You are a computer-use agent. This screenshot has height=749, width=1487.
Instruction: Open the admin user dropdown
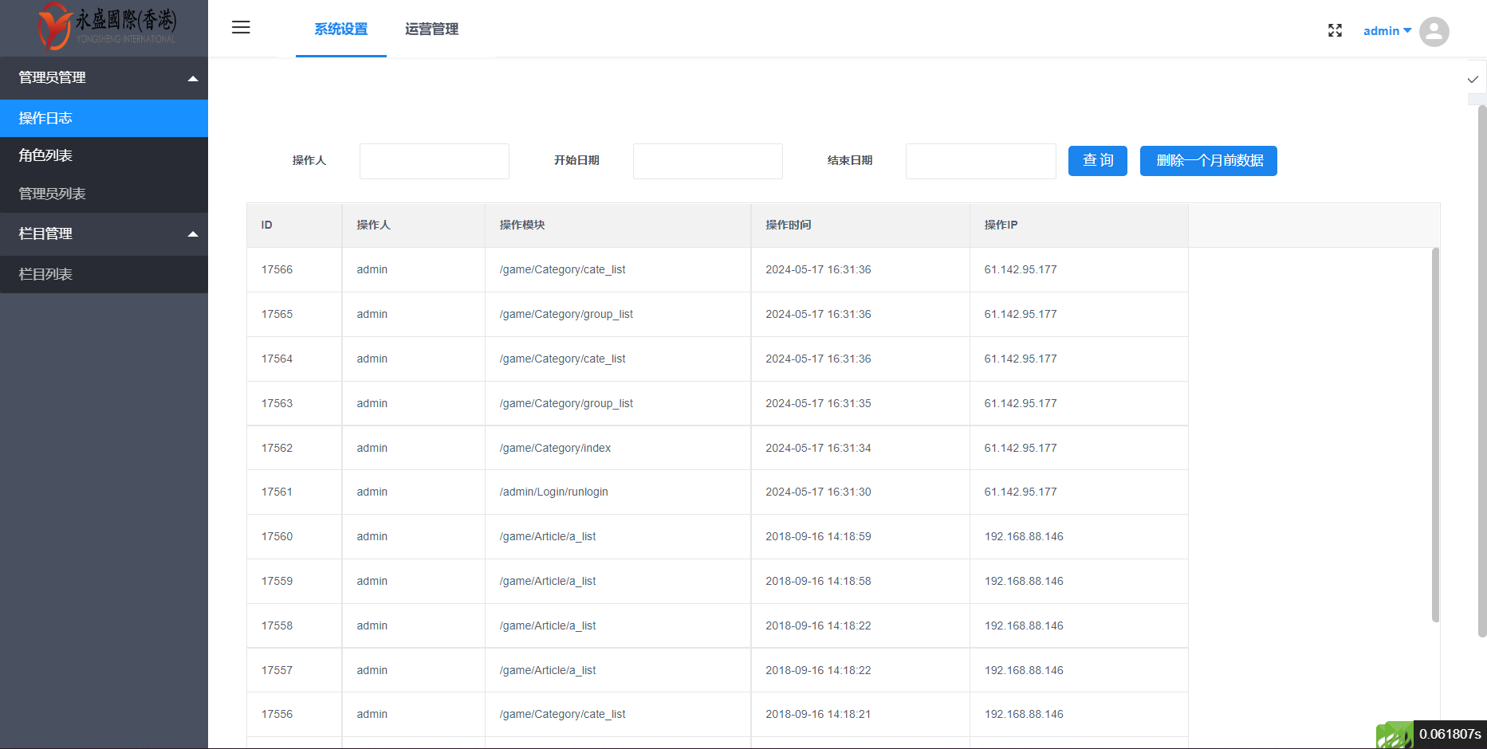tap(1387, 31)
